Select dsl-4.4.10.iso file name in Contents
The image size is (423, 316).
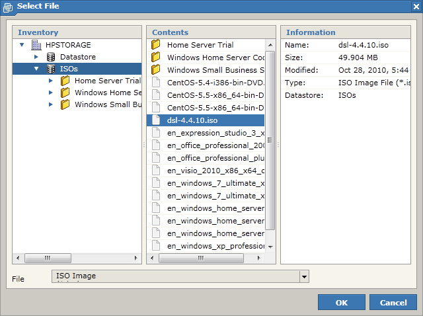coord(192,120)
